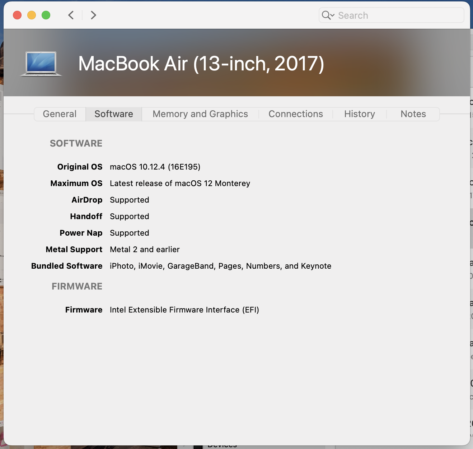Image resolution: width=473 pixels, height=449 pixels.
Task: Open the Memory and Graphics tab
Action: [200, 114]
